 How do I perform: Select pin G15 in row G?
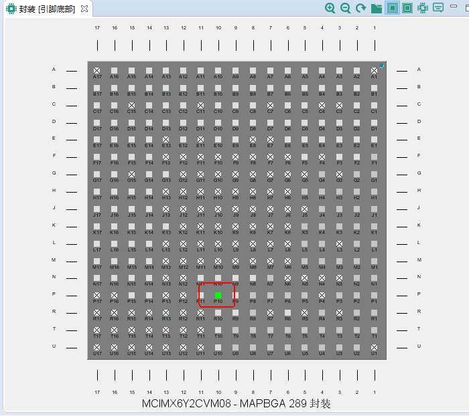coord(131,174)
